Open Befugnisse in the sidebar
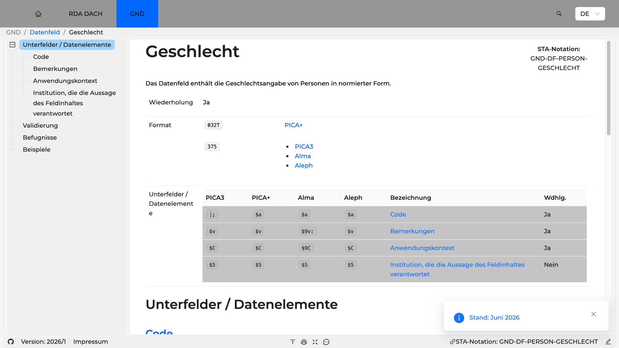The height and width of the screenshot is (348, 619). coord(40,137)
